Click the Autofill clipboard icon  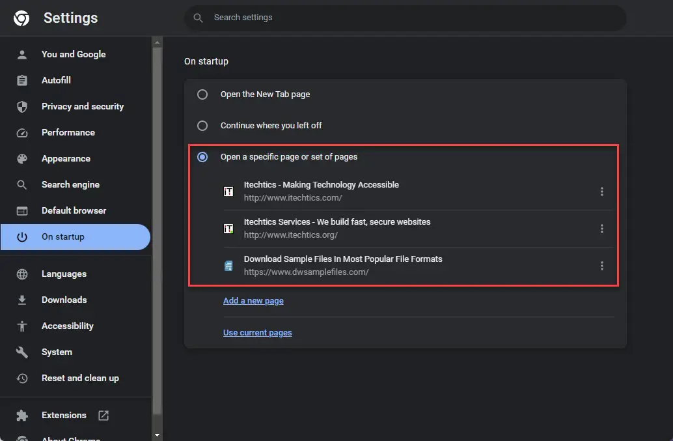click(22, 80)
